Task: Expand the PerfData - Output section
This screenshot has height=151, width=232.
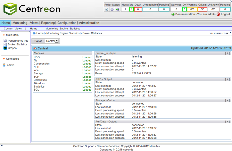Action: pyautogui.click(x=227, y=122)
